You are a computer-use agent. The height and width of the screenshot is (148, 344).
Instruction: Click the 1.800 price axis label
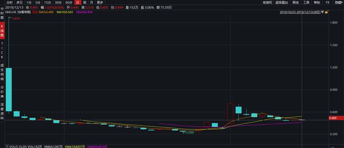[x=333, y=23]
